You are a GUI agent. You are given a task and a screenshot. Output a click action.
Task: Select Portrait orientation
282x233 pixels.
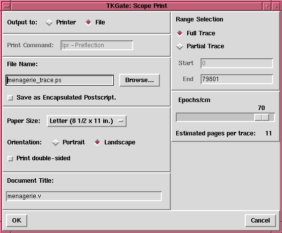coord(56,142)
